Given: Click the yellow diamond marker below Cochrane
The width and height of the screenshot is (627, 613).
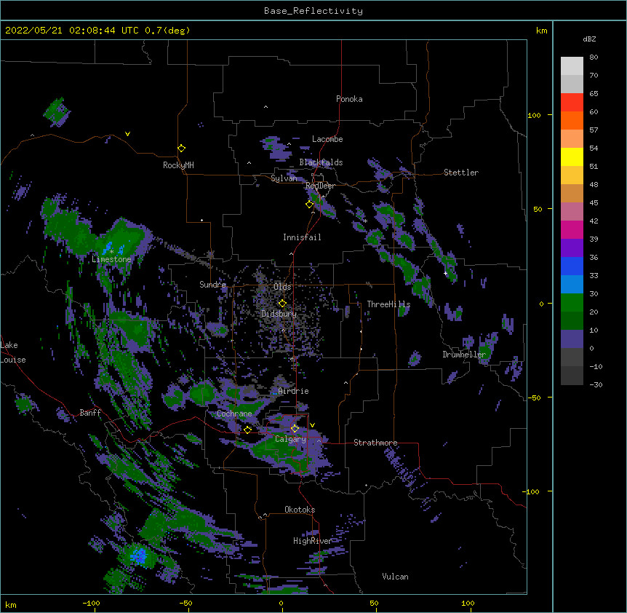Looking at the screenshot, I should point(247,430).
